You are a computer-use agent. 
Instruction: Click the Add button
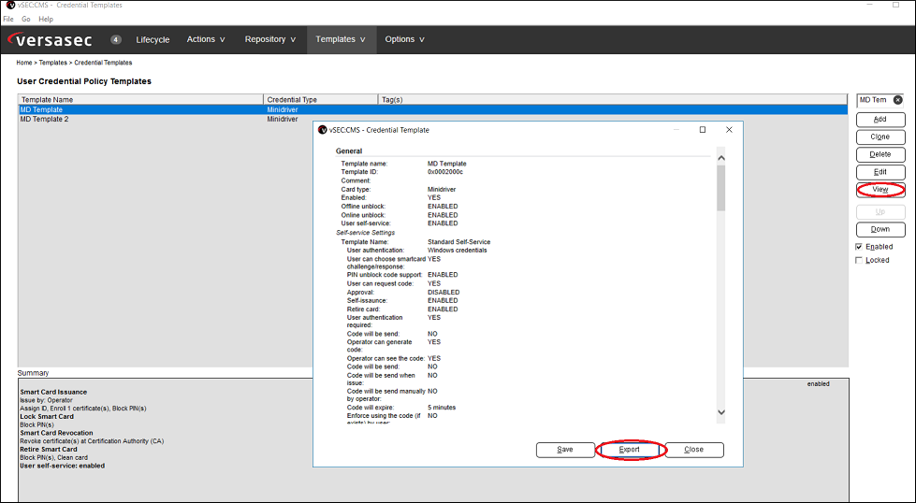[880, 119]
